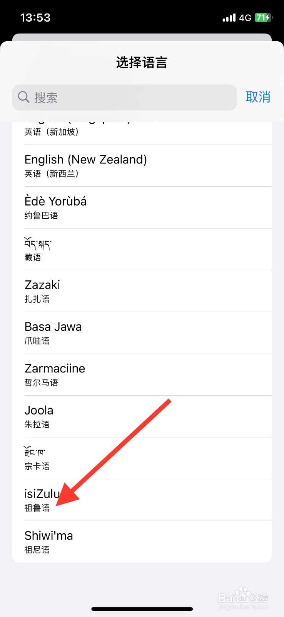Tap the 选择语言 sheet title

[142, 62]
